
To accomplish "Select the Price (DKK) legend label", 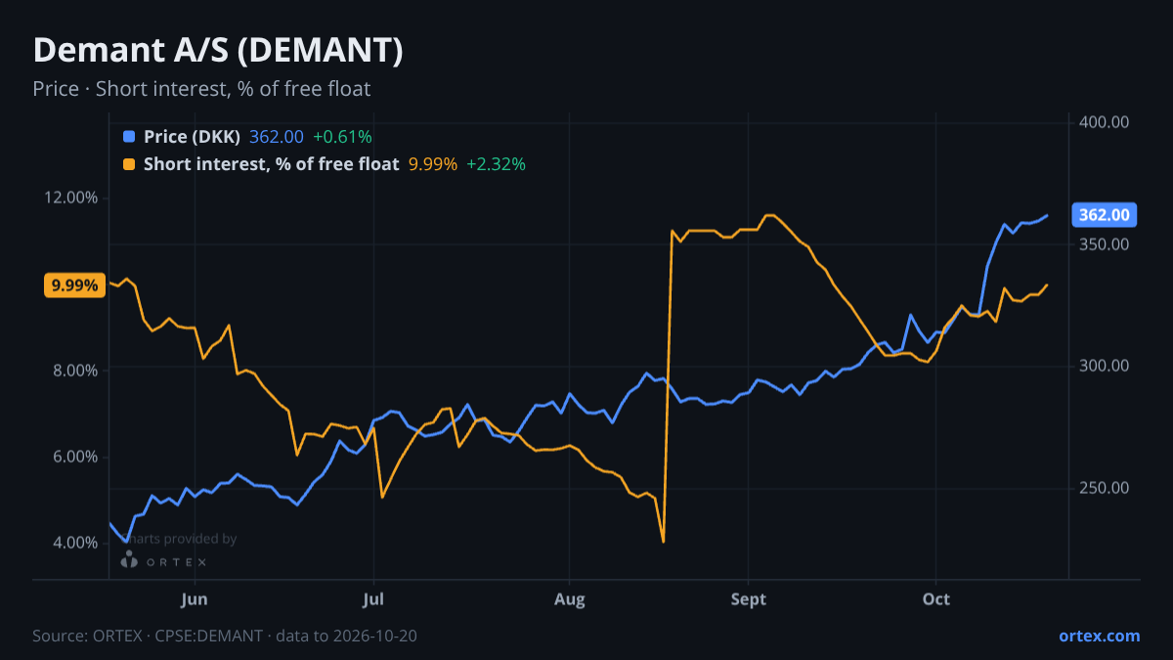I will (x=192, y=137).
